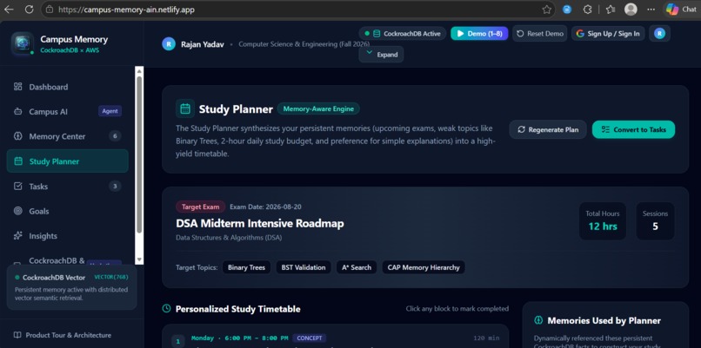Open Goals in sidebar
The height and width of the screenshot is (348, 701).
point(68,211)
